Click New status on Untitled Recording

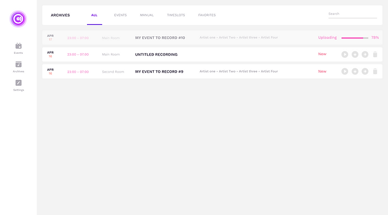click(322, 54)
